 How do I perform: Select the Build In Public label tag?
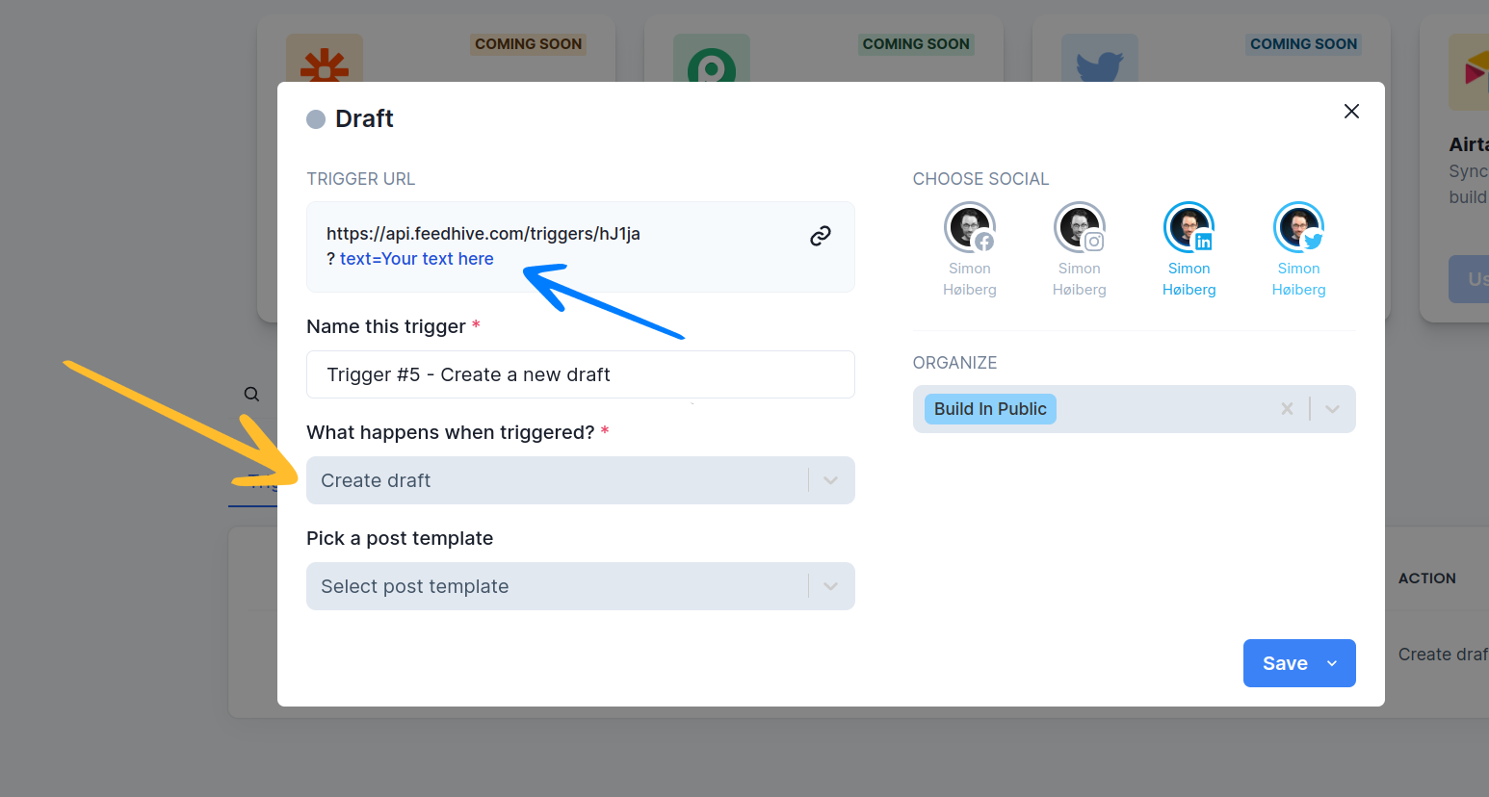(989, 409)
